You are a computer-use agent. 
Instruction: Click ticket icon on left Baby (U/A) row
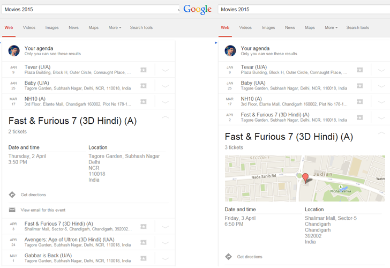click(x=143, y=86)
